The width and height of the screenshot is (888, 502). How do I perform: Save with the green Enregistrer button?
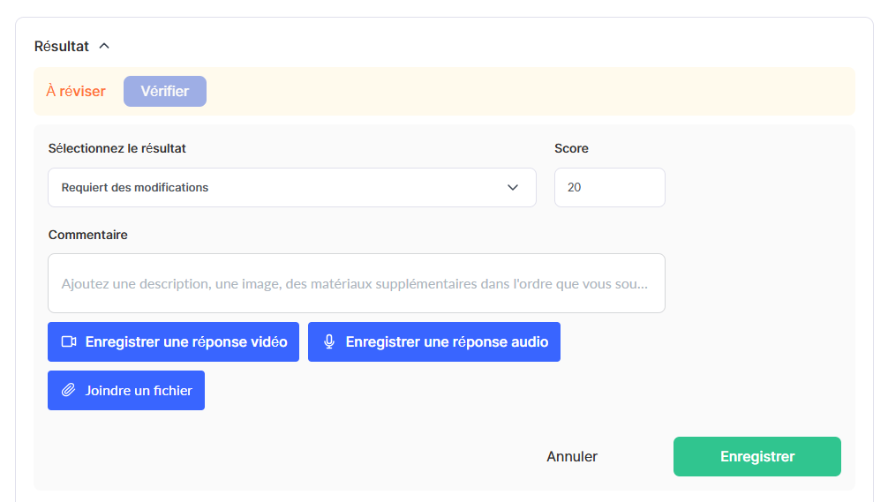pyautogui.click(x=756, y=456)
